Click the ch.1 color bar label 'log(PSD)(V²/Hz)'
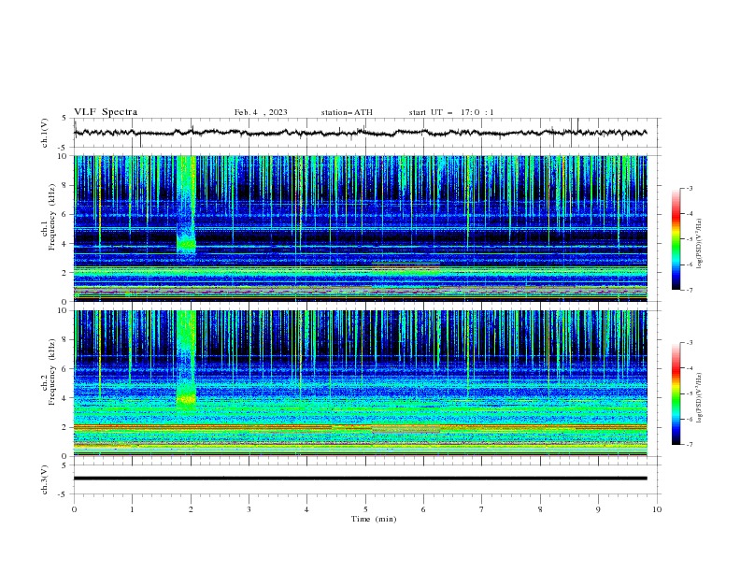The width and height of the screenshot is (740, 572). 700,244
